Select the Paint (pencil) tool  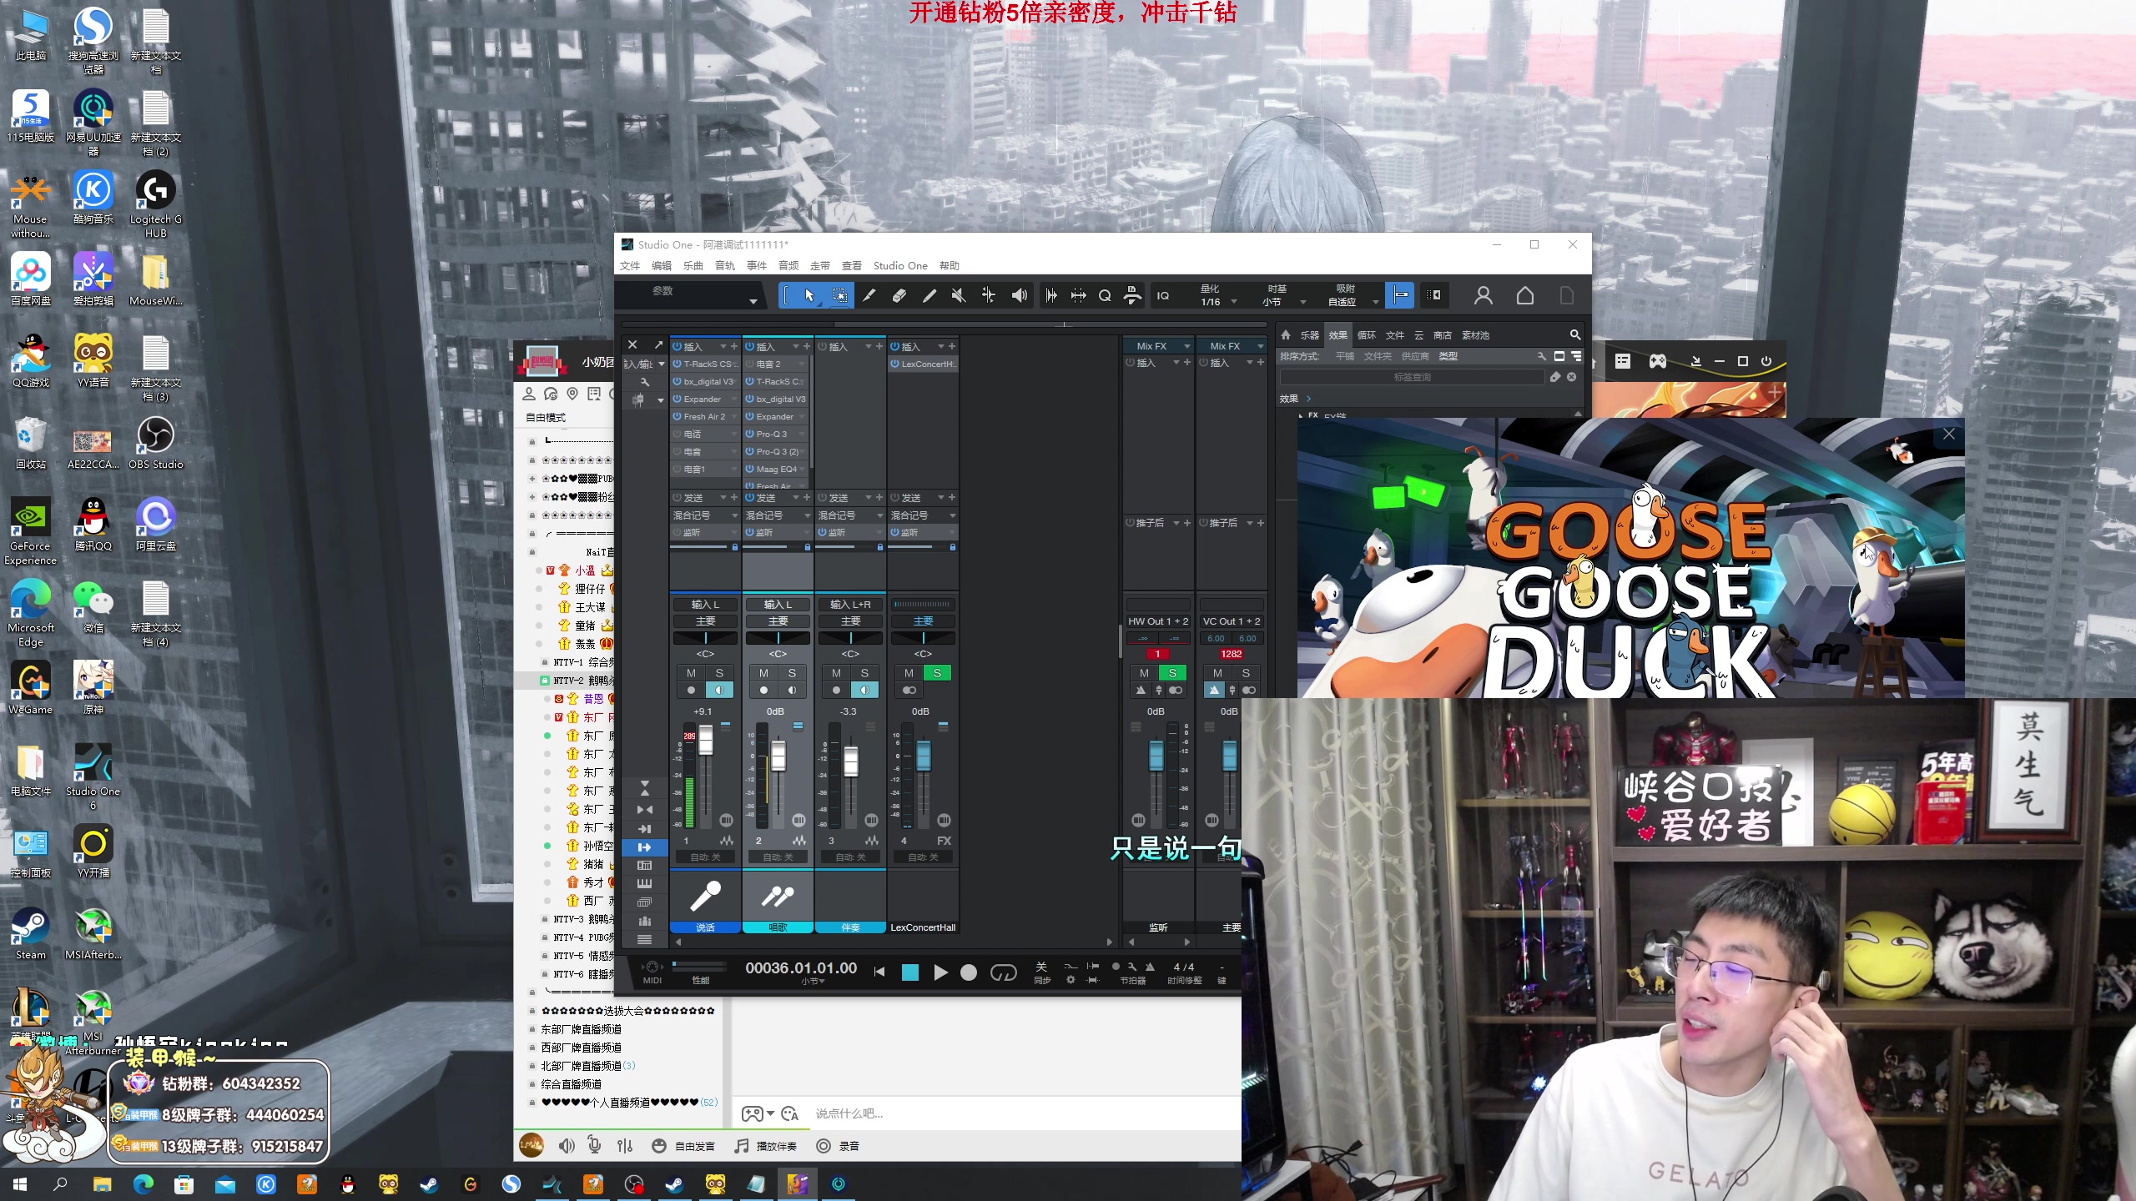[x=929, y=295]
